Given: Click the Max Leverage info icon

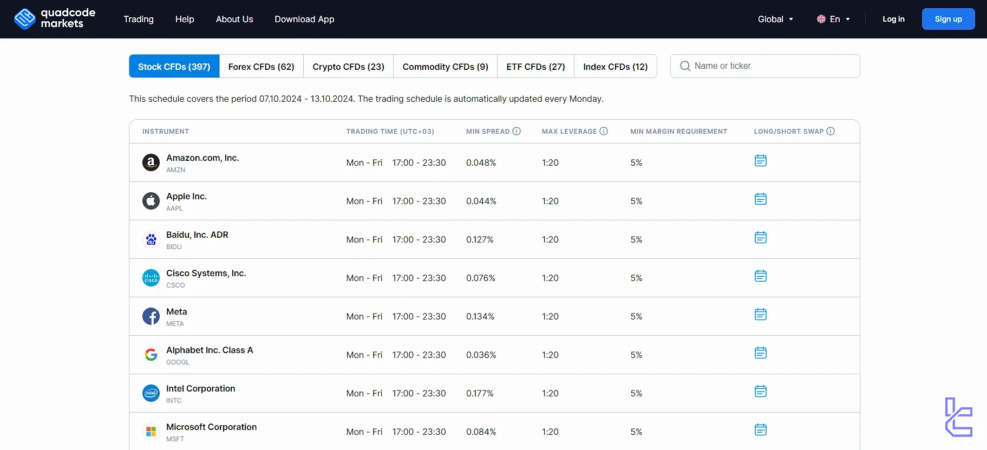Looking at the screenshot, I should click(604, 131).
